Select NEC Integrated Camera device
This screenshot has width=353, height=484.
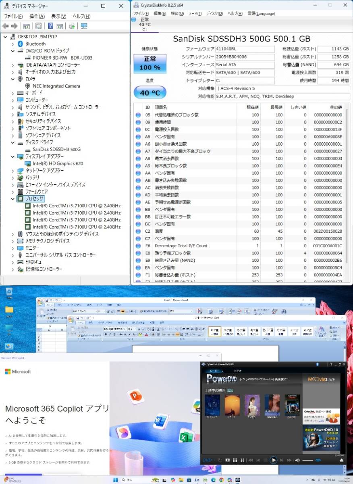(x=56, y=86)
